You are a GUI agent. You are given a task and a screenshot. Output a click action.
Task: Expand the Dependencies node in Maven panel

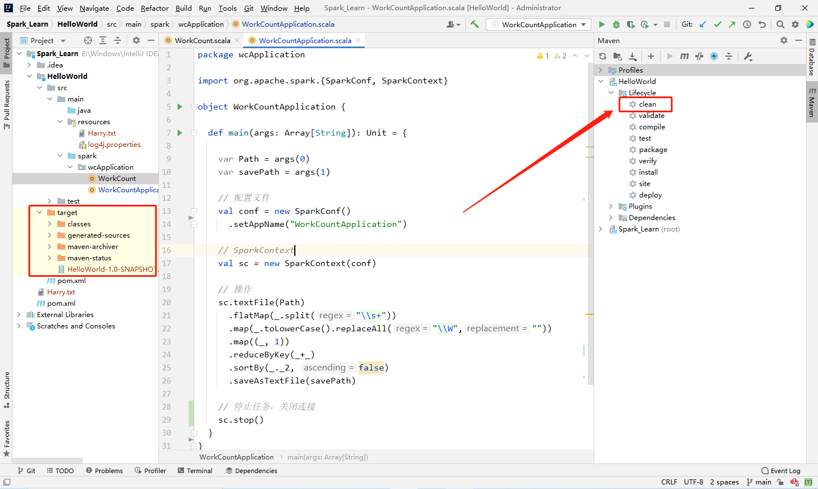click(x=611, y=217)
